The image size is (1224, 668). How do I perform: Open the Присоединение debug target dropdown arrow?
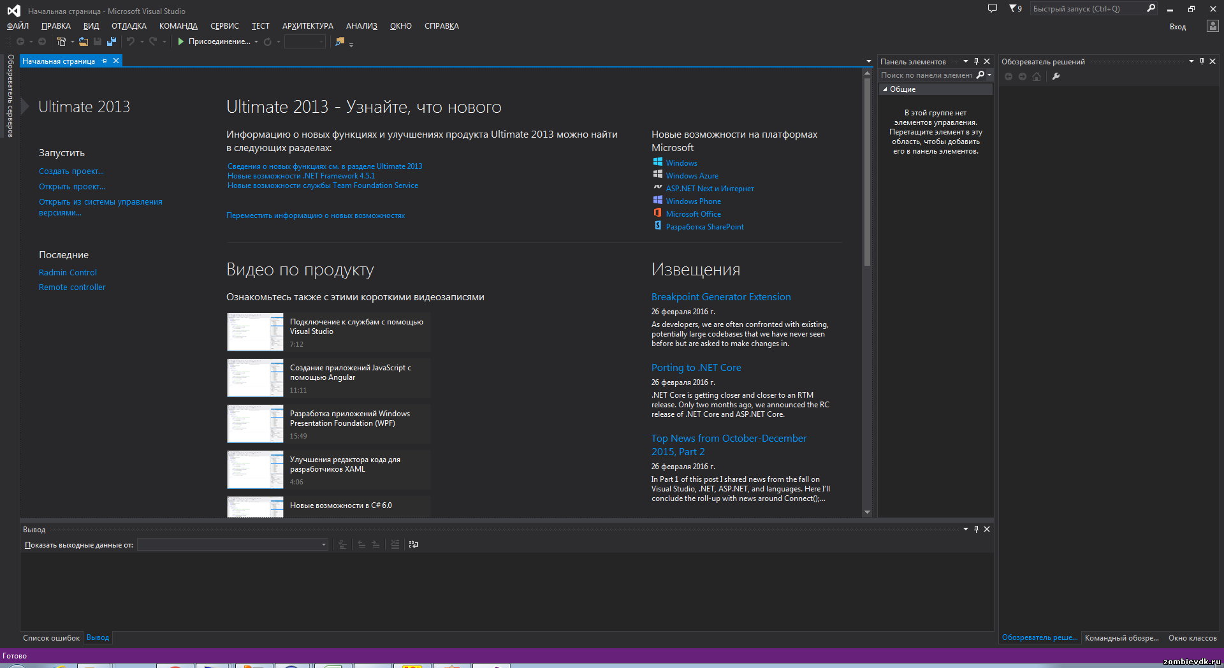pos(256,42)
